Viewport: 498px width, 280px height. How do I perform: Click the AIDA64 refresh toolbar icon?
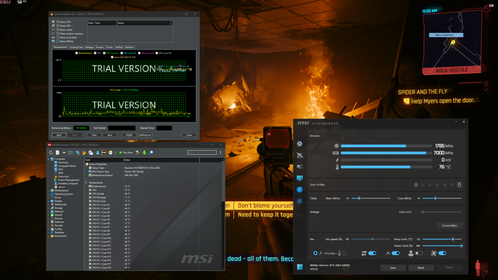pyautogui.click(x=51, y=152)
